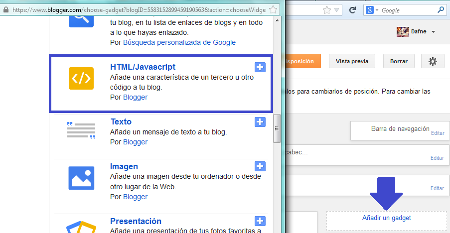This screenshot has height=233, width=450.
Task: Click the partially visible search gadget icon
Action: pyautogui.click(x=81, y=21)
